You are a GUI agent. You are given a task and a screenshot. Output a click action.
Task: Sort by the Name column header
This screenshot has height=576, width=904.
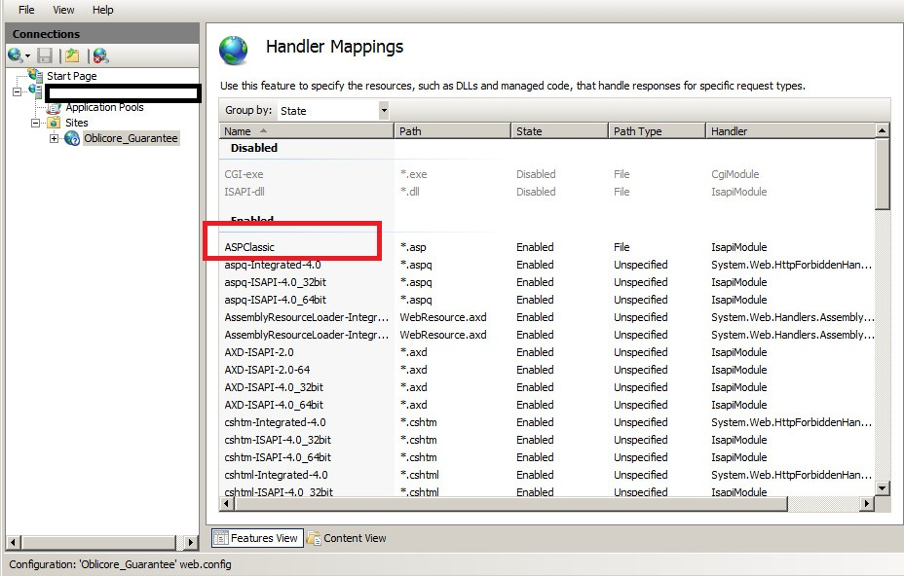click(x=306, y=131)
